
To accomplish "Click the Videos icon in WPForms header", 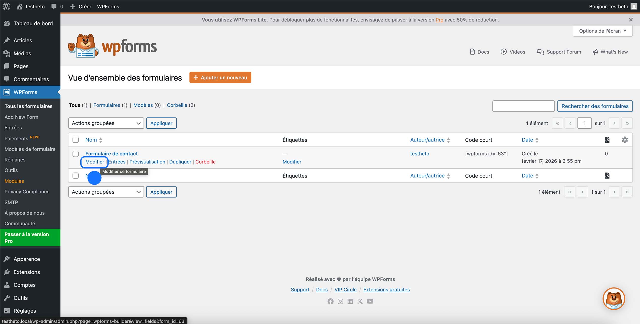I will 504,52.
